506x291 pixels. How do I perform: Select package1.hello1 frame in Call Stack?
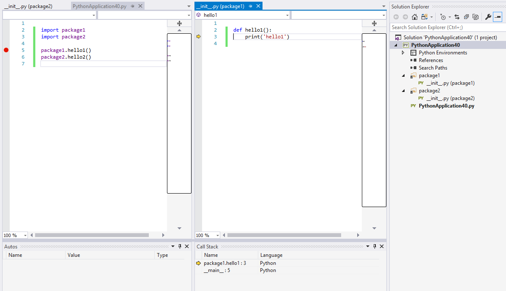tap(225, 263)
